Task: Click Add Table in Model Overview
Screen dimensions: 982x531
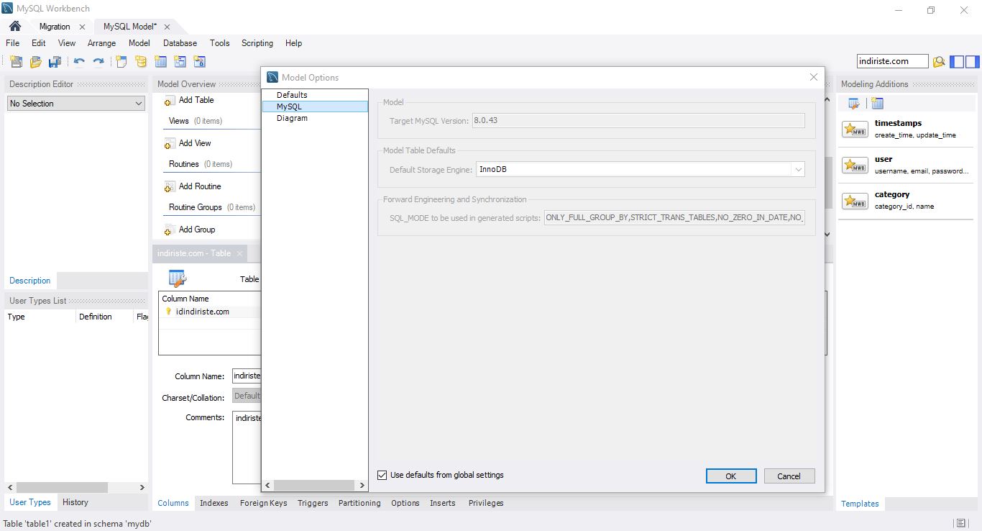Action: tap(190, 101)
